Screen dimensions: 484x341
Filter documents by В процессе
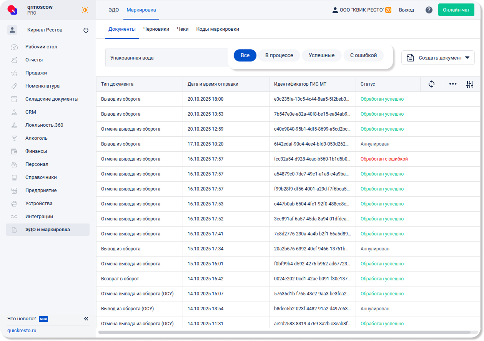pos(279,55)
